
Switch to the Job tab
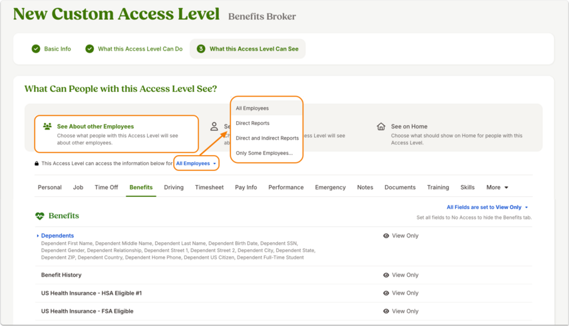(78, 188)
